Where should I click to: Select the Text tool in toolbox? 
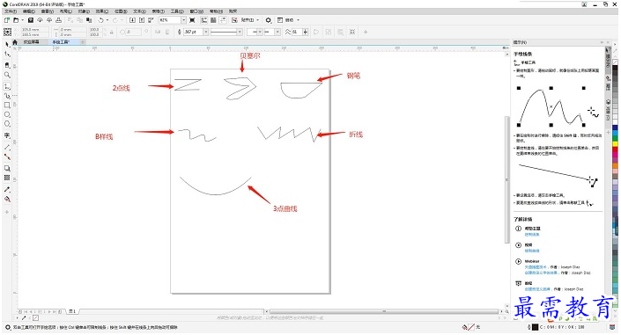pyautogui.click(x=7, y=135)
